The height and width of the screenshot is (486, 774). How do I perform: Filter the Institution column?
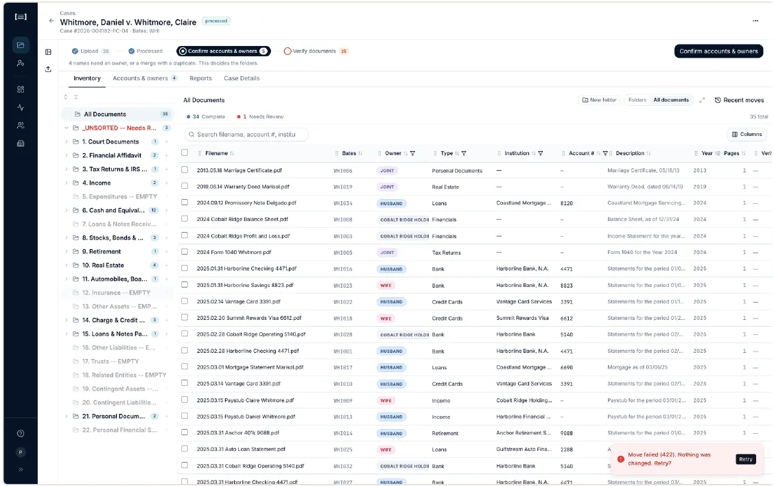(x=541, y=154)
